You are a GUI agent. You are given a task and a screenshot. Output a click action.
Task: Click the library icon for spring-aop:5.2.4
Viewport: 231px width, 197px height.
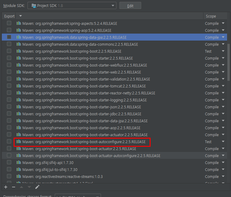click(19, 30)
